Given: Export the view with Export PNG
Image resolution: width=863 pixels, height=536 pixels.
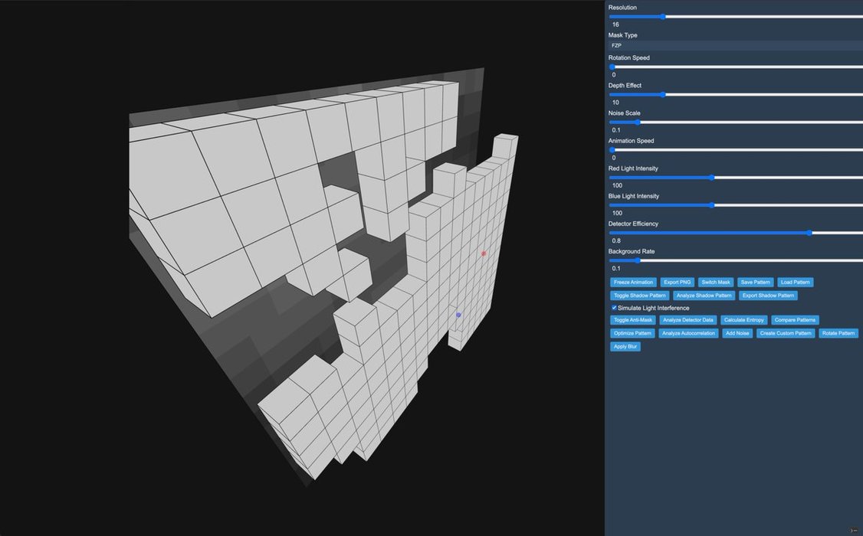Looking at the screenshot, I should click(x=677, y=283).
